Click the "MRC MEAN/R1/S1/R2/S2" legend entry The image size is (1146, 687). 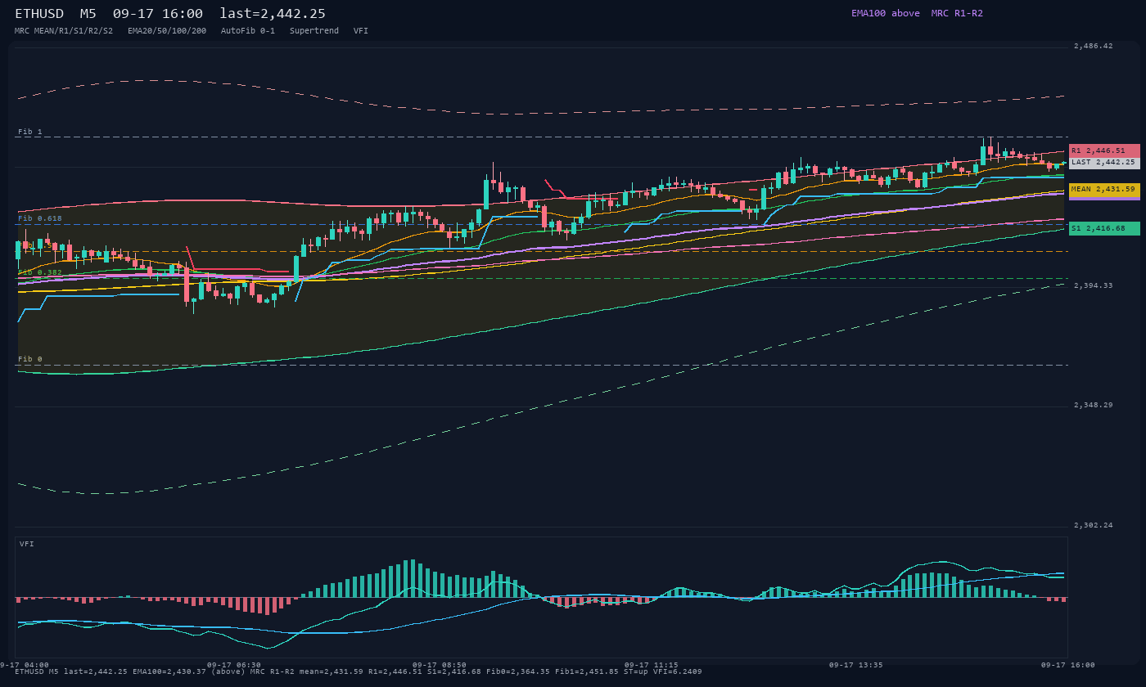64,30
